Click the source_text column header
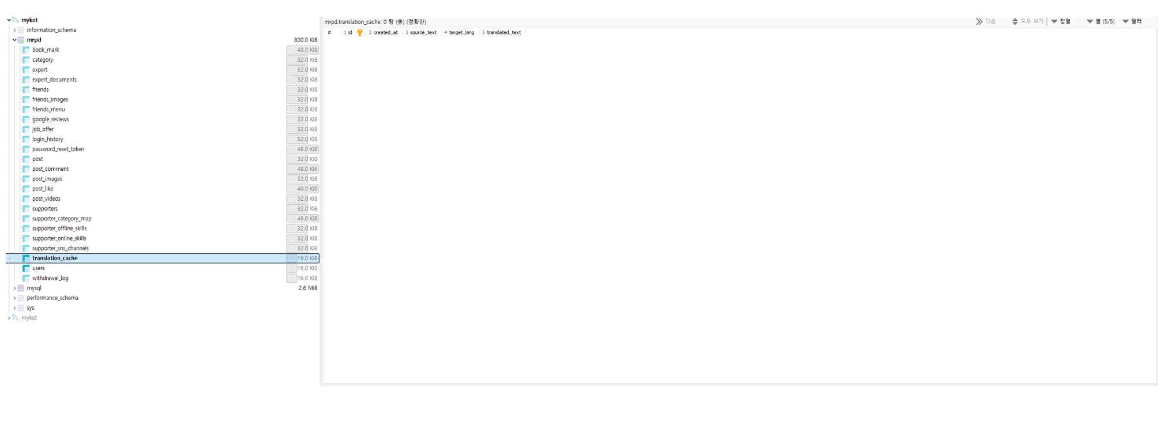The height and width of the screenshot is (446, 1164). (423, 33)
